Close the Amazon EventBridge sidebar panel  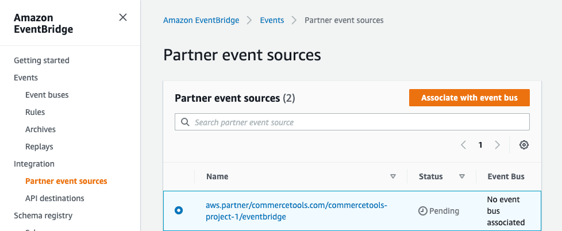coord(122,18)
